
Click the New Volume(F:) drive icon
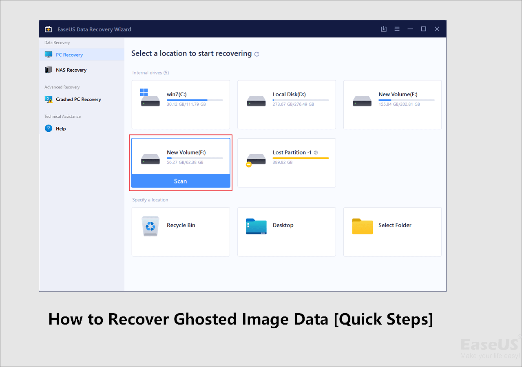(x=150, y=159)
